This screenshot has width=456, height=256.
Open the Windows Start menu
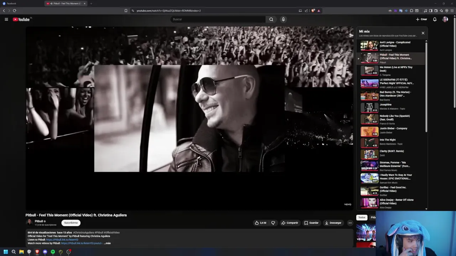[6, 252]
